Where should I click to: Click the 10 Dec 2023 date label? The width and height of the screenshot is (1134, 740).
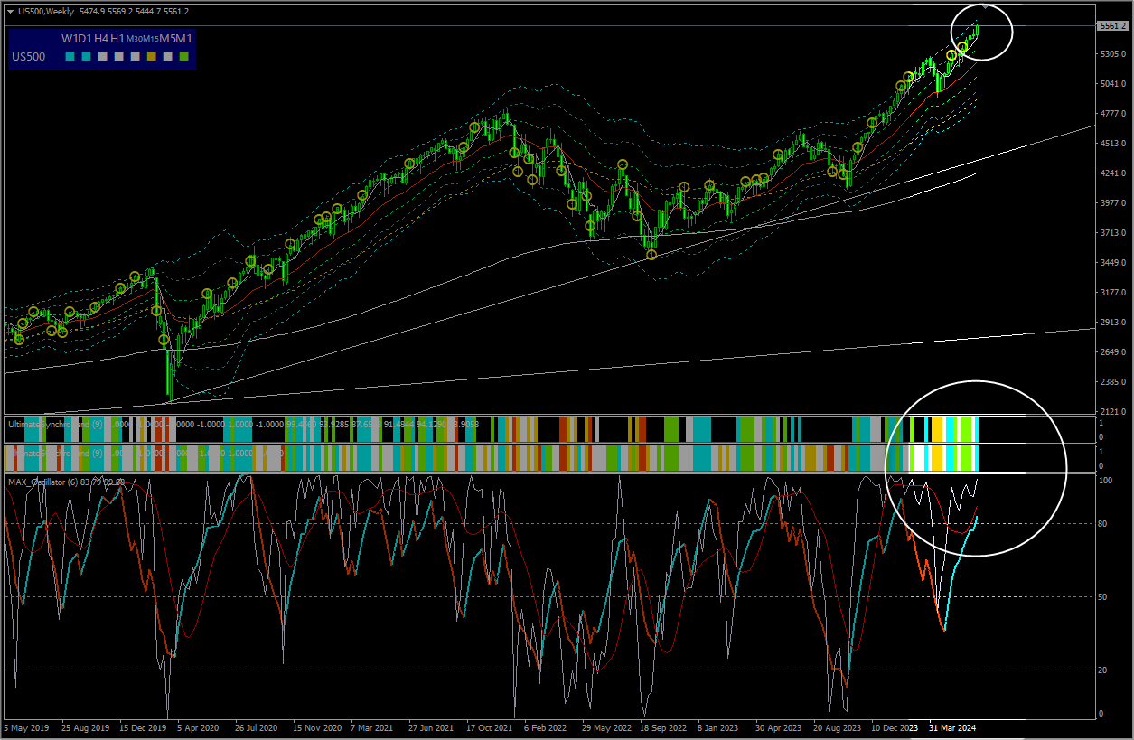pos(895,727)
